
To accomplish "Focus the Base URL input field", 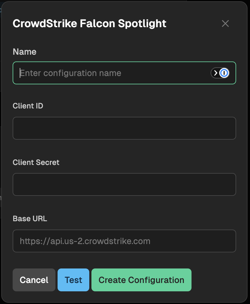I will (x=124, y=241).
